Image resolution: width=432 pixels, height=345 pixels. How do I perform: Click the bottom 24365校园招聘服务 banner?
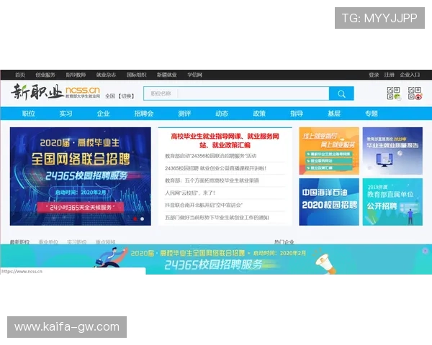pos(216,259)
